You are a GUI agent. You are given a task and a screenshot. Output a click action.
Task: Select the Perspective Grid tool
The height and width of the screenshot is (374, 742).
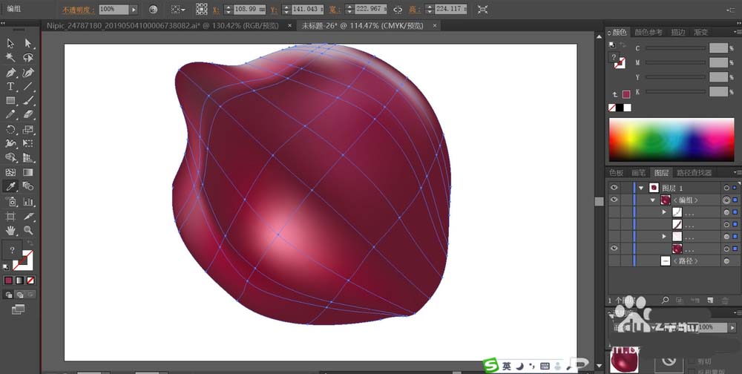click(x=28, y=157)
